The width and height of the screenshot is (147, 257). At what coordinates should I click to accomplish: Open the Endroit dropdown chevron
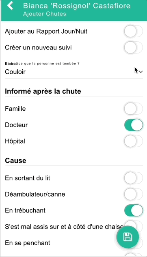tap(141, 72)
